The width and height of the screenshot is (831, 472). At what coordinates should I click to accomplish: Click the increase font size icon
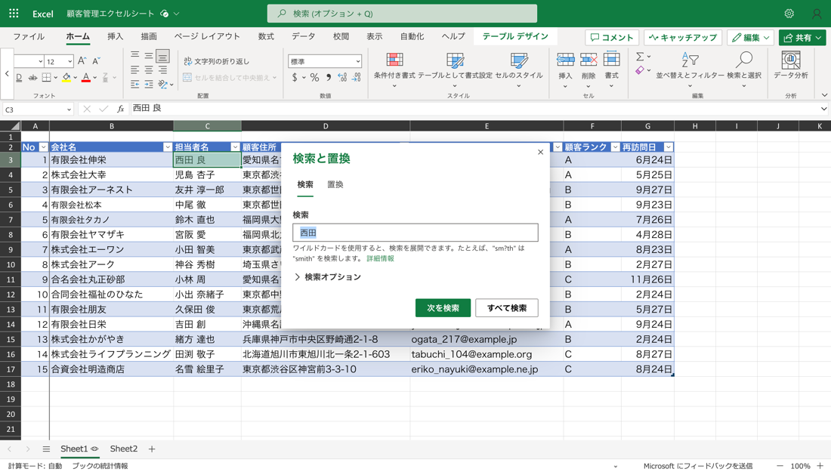coord(82,61)
